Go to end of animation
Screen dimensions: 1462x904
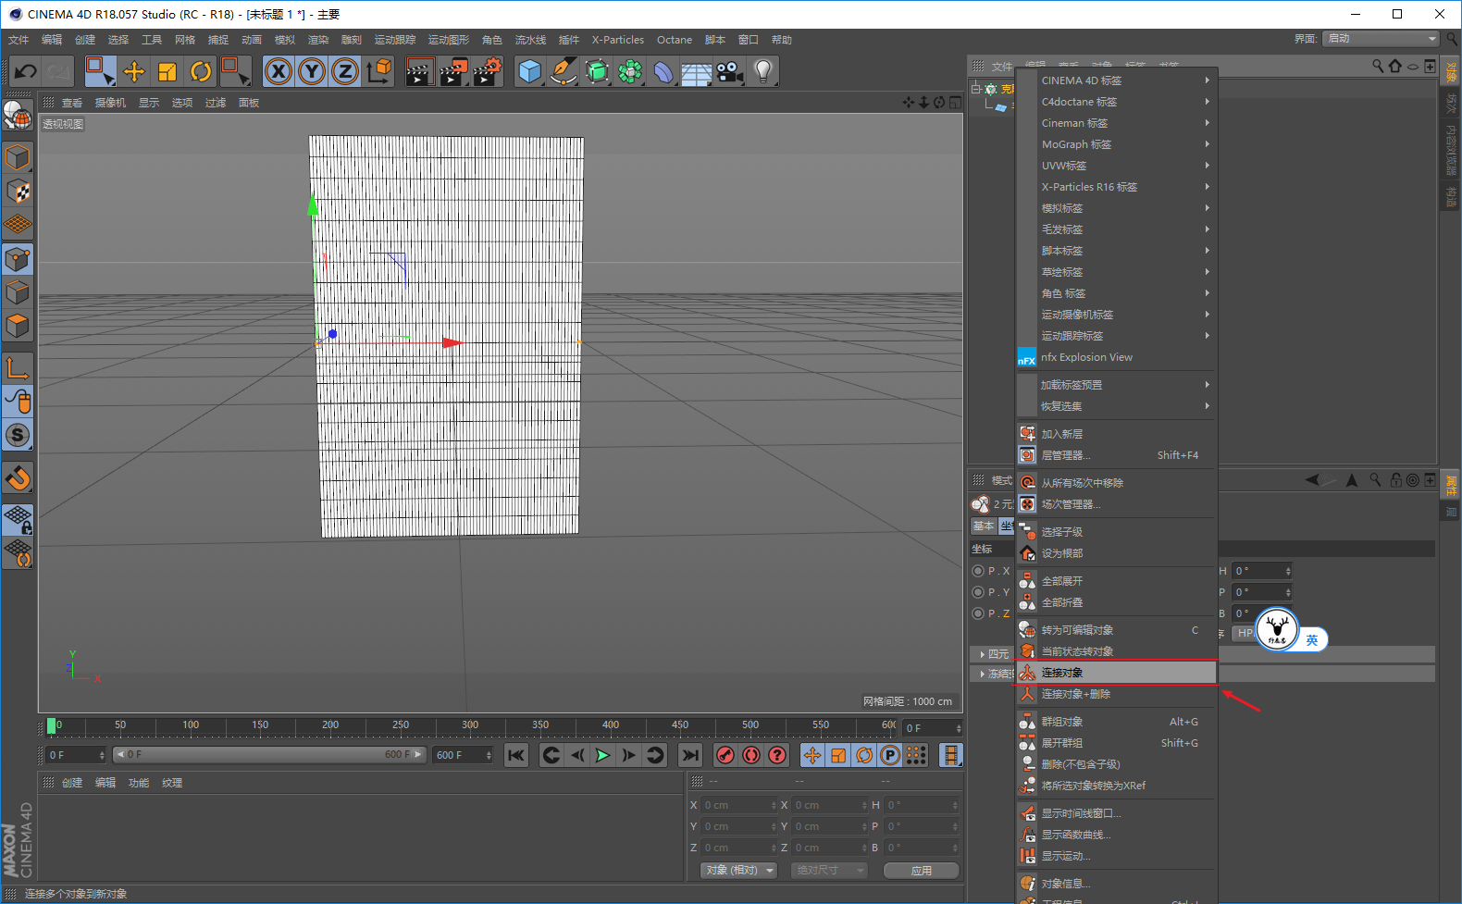(x=690, y=755)
